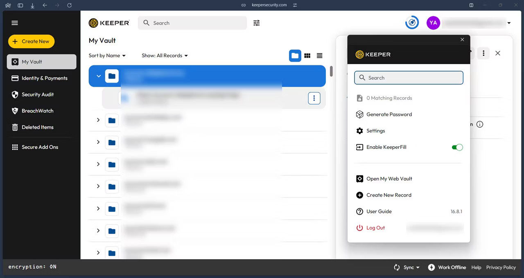This screenshot has width=524, height=278.
Task: Click the Sync icon in status bar
Action: tap(396, 267)
